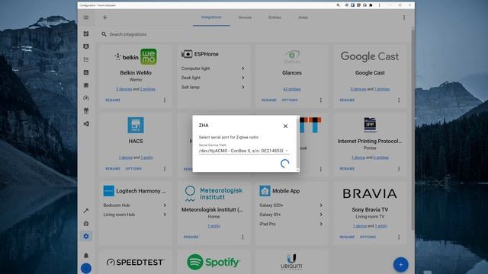Focus the Search integrations field
Image resolution: width=488 pixels, height=274 pixels.
coord(254,34)
